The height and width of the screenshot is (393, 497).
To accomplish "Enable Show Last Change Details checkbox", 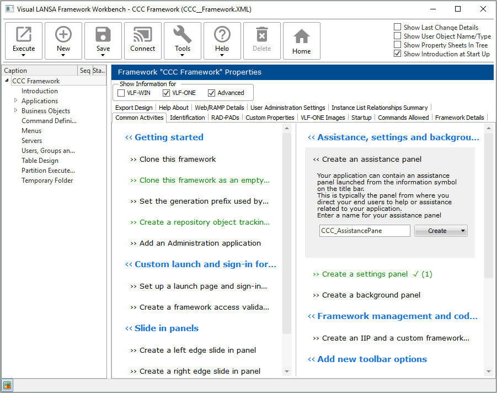I will pos(398,27).
